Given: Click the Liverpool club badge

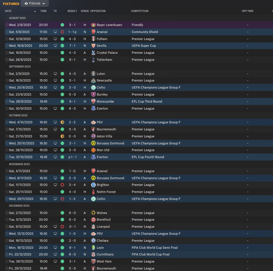Looking at the screenshot, I should click(93, 227).
